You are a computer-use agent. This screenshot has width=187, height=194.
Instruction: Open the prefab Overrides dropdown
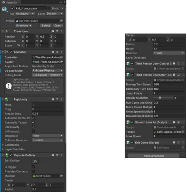tap(24, 26)
